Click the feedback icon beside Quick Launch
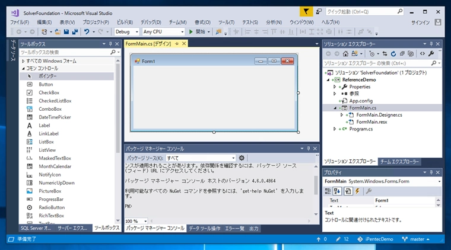Screen dimensions: 451x250 tap(319, 11)
